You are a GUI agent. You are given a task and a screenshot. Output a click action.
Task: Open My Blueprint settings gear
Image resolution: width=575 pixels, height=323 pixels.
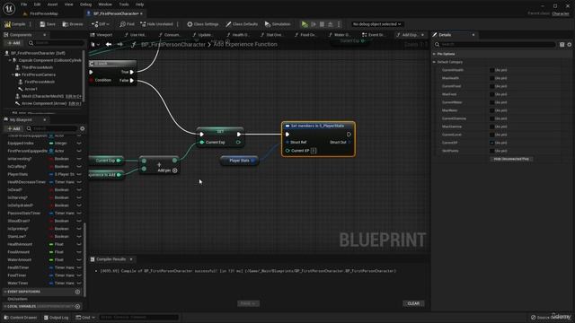(x=82, y=128)
